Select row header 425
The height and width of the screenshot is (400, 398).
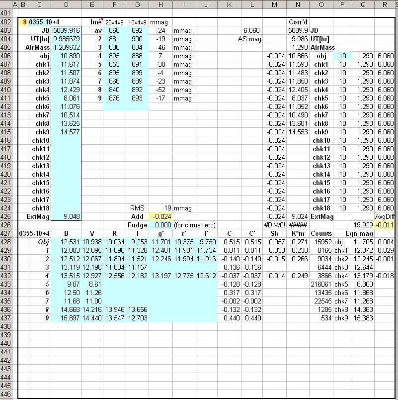5,216
